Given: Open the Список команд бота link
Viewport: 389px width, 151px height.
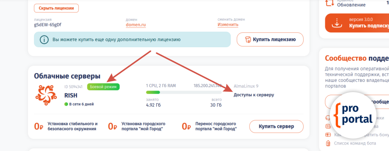Looking at the screenshot, I should (356, 143).
